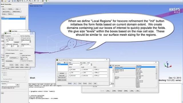This screenshot has width=183, height=103.
Task: Click the Auto Mesh dialog title icon
Action: click(10, 31)
